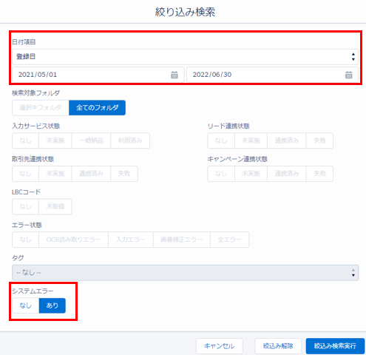Open the タグ dropdown arrow

353,273
